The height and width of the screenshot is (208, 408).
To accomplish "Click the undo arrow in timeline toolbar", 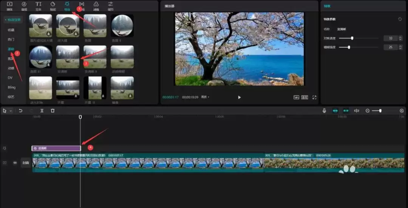I will (x=20, y=111).
